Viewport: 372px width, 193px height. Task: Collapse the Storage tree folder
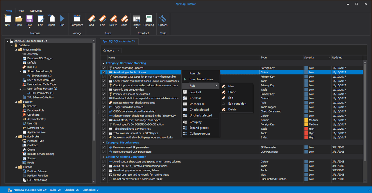click(16, 167)
